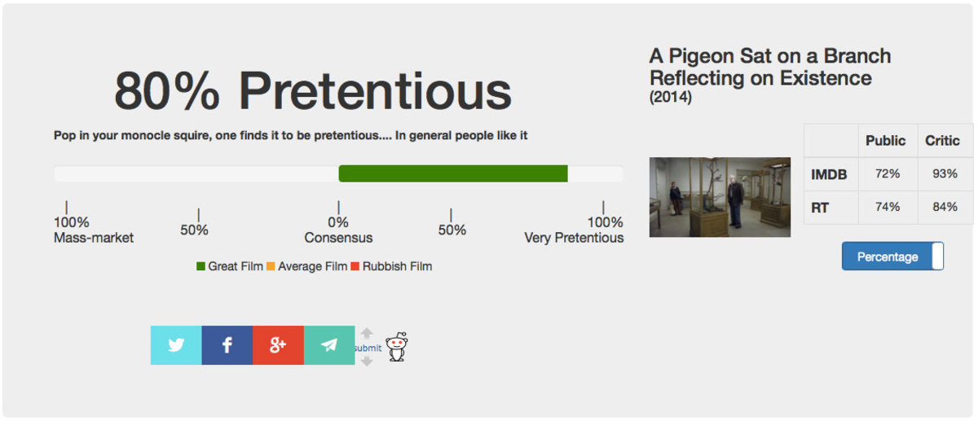Click the orange Average Film legend swatch
The width and height of the screenshot is (978, 421).
click(271, 266)
